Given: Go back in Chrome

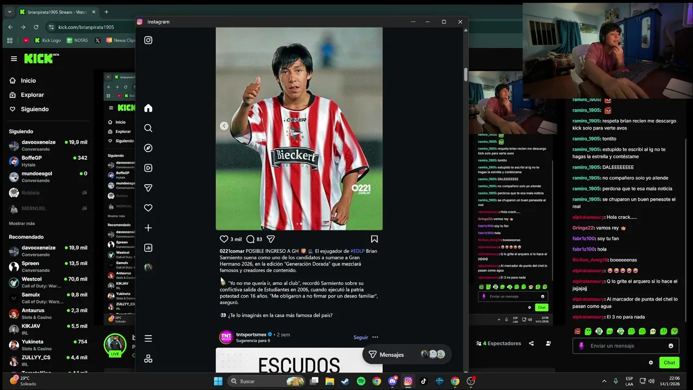Looking at the screenshot, I should pos(10,27).
